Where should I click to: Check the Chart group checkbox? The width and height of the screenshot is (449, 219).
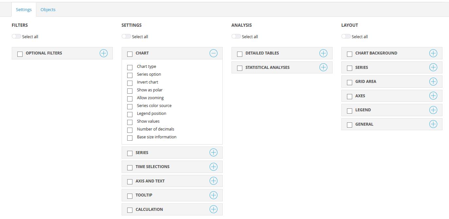click(130, 54)
